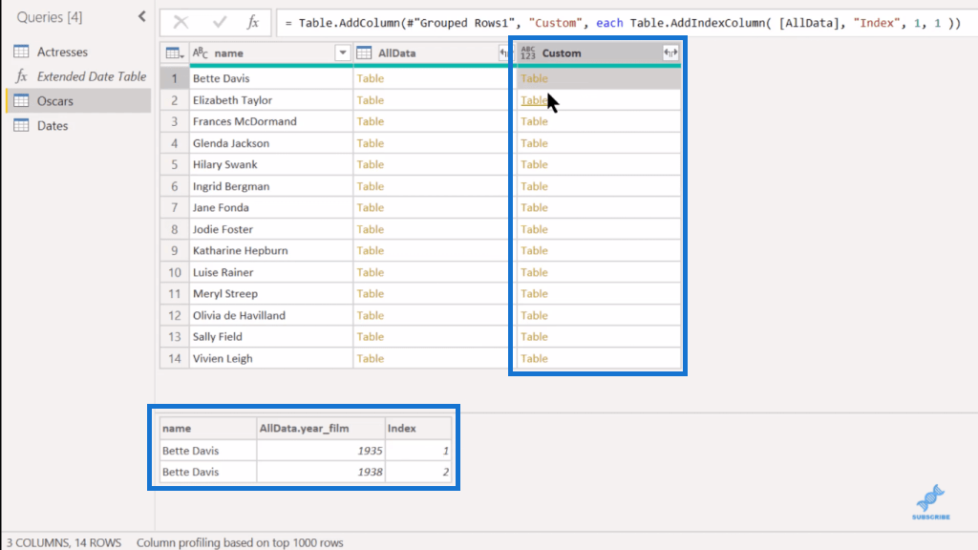Image resolution: width=978 pixels, height=550 pixels.
Task: Click the 1938 value in preview table
Action: tap(370, 472)
